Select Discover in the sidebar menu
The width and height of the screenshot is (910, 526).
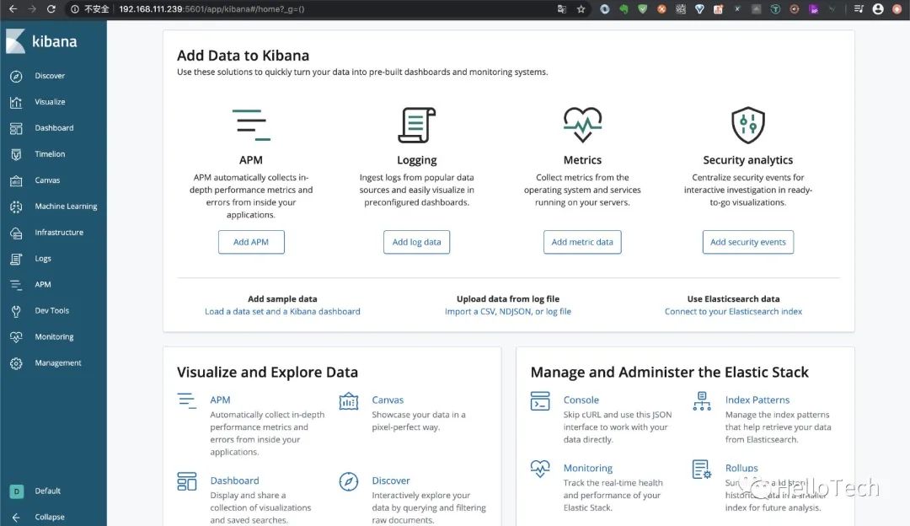click(x=50, y=76)
